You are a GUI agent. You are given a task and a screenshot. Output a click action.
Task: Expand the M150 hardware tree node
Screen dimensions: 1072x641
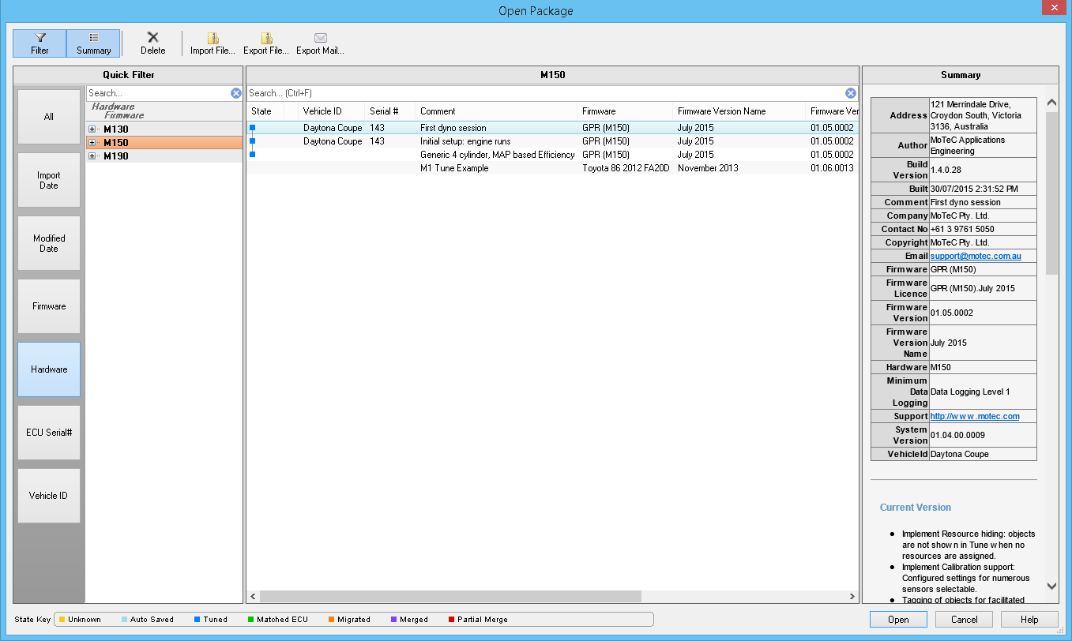click(x=92, y=143)
